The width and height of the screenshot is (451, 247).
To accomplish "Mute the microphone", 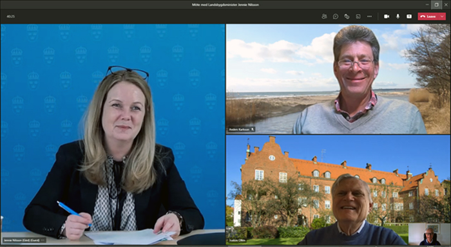I will [x=398, y=16].
